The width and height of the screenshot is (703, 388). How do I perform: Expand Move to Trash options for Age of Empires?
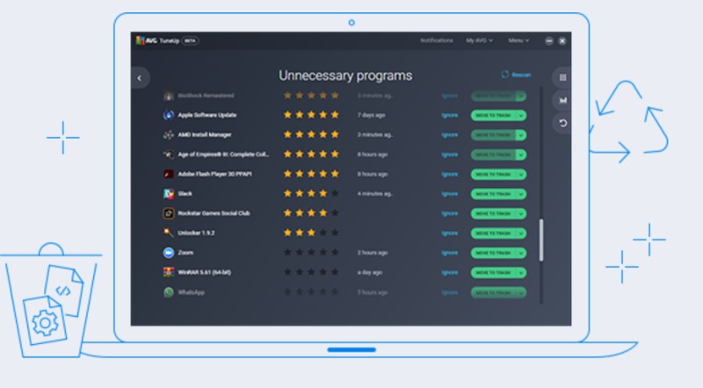pos(521,154)
